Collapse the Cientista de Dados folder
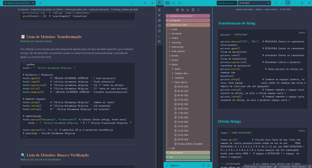312x168 pixels. [188, 25]
